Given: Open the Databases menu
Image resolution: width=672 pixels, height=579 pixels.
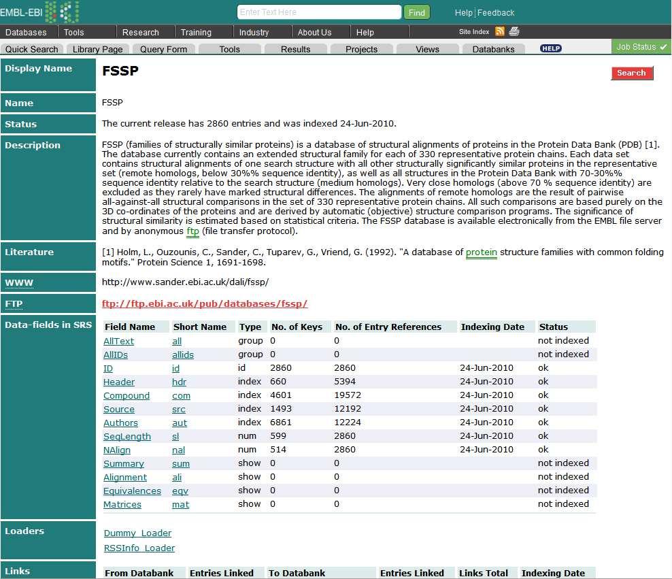Looking at the screenshot, I should [26, 33].
